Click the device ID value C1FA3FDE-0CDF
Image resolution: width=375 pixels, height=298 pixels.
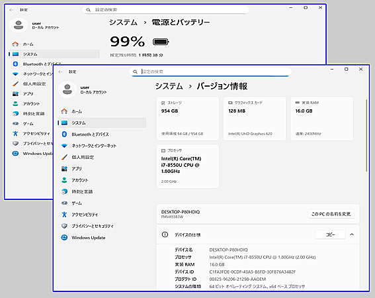(x=252, y=272)
